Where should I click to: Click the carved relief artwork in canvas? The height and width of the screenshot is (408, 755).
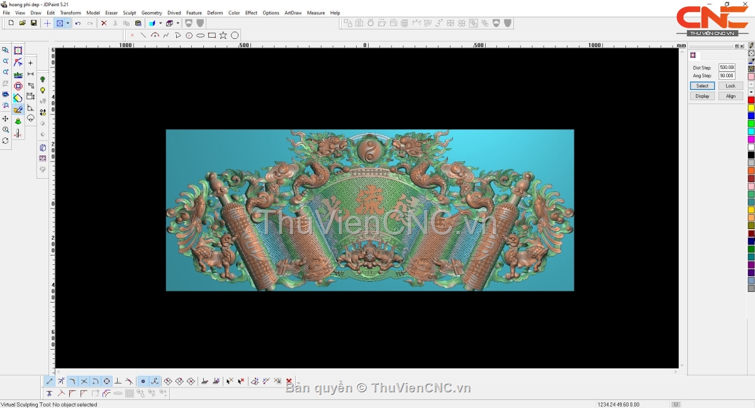pyautogui.click(x=370, y=210)
